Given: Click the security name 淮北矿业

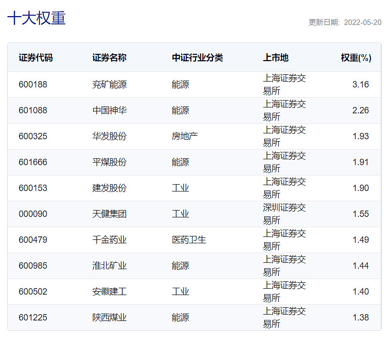Looking at the screenshot, I should pos(109,266).
